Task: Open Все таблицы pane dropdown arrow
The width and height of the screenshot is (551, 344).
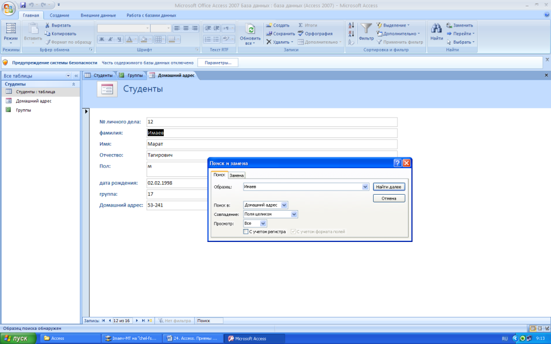Action: click(x=68, y=76)
